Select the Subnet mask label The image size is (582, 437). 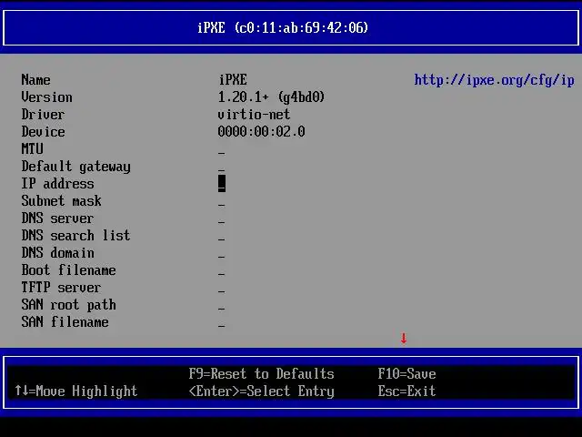[x=61, y=200]
